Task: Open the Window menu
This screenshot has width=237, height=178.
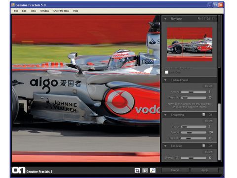Action: tap(44, 11)
